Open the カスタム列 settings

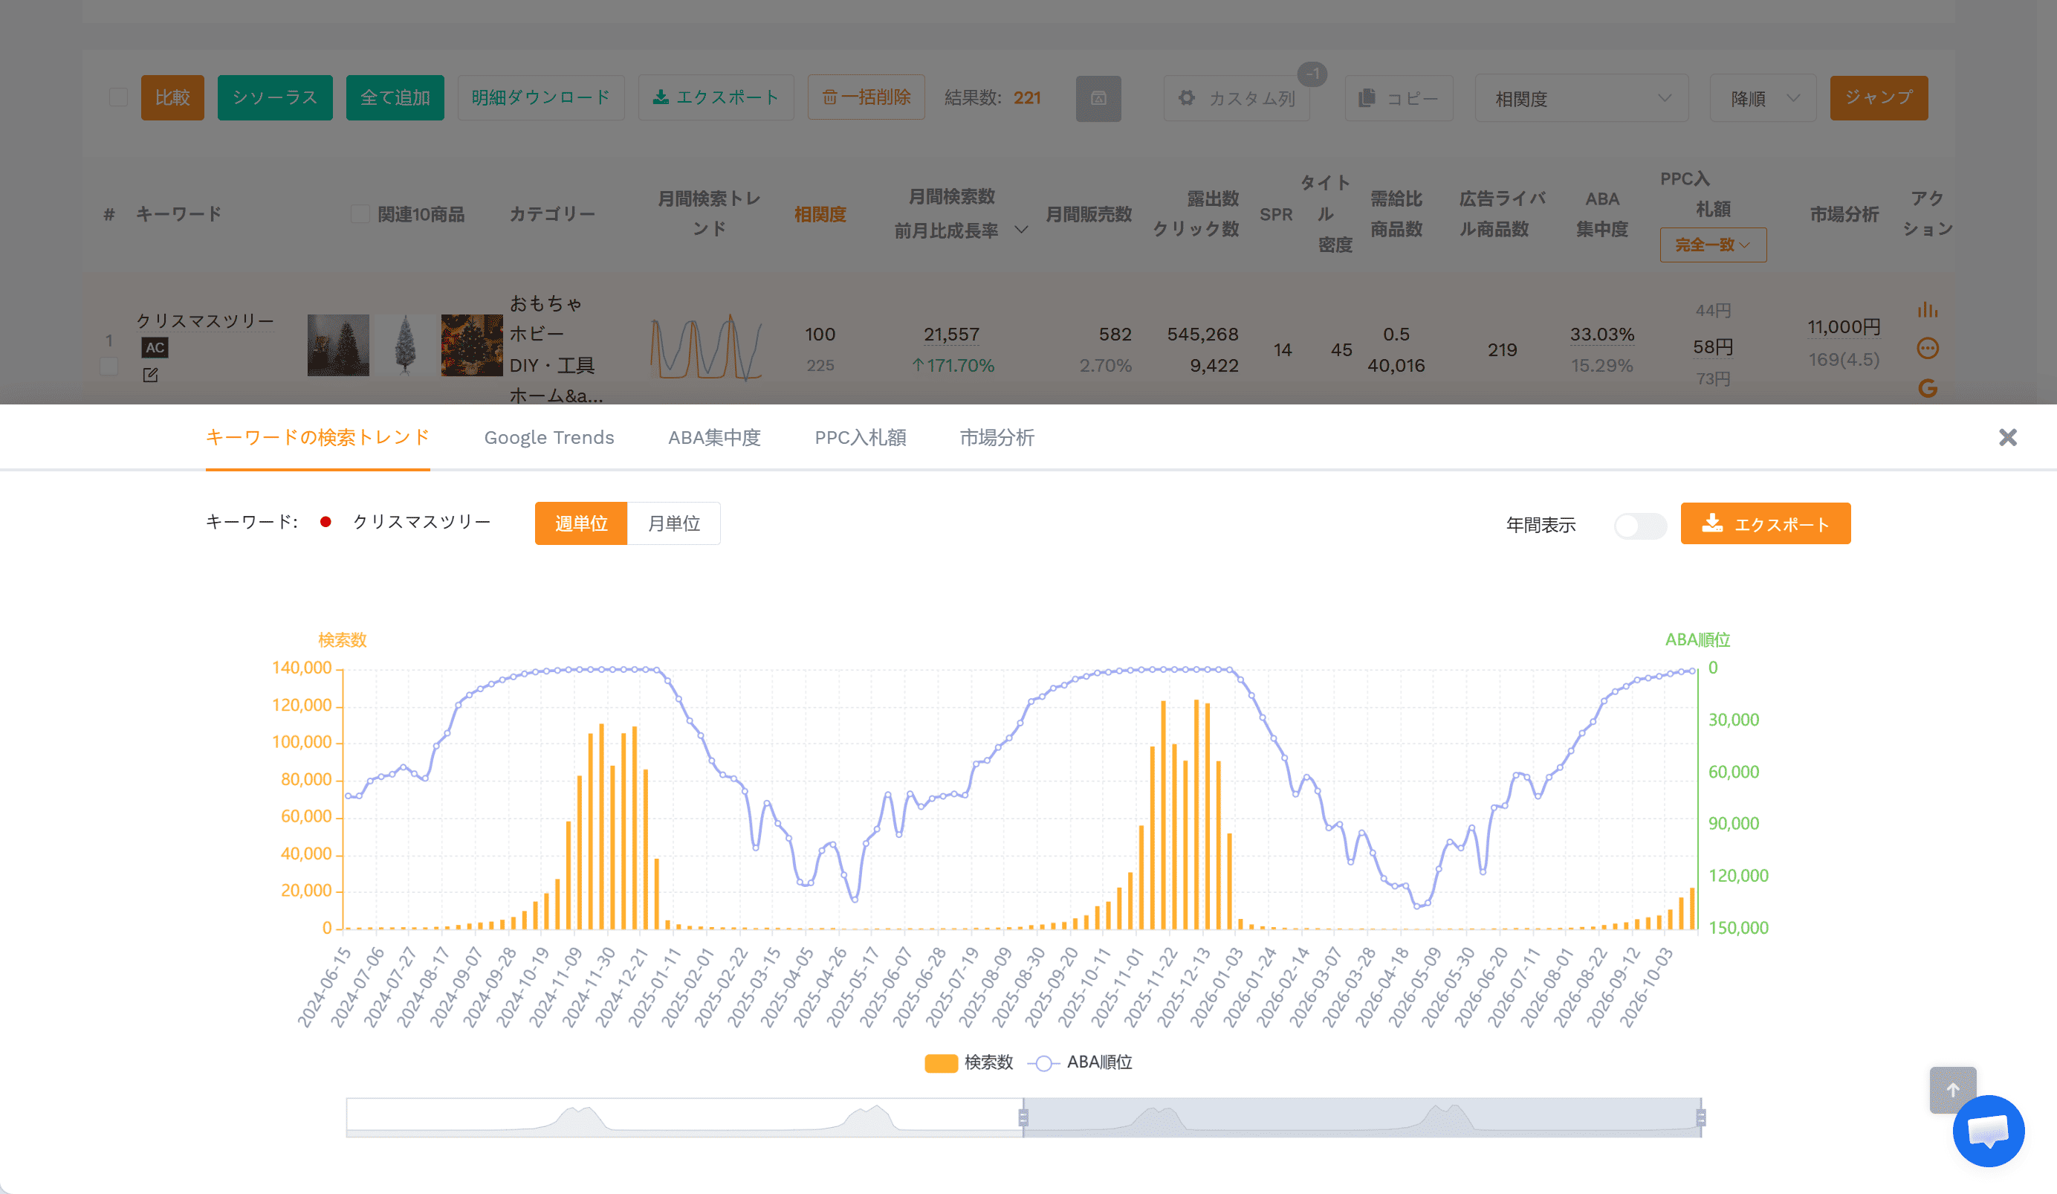click(1236, 99)
